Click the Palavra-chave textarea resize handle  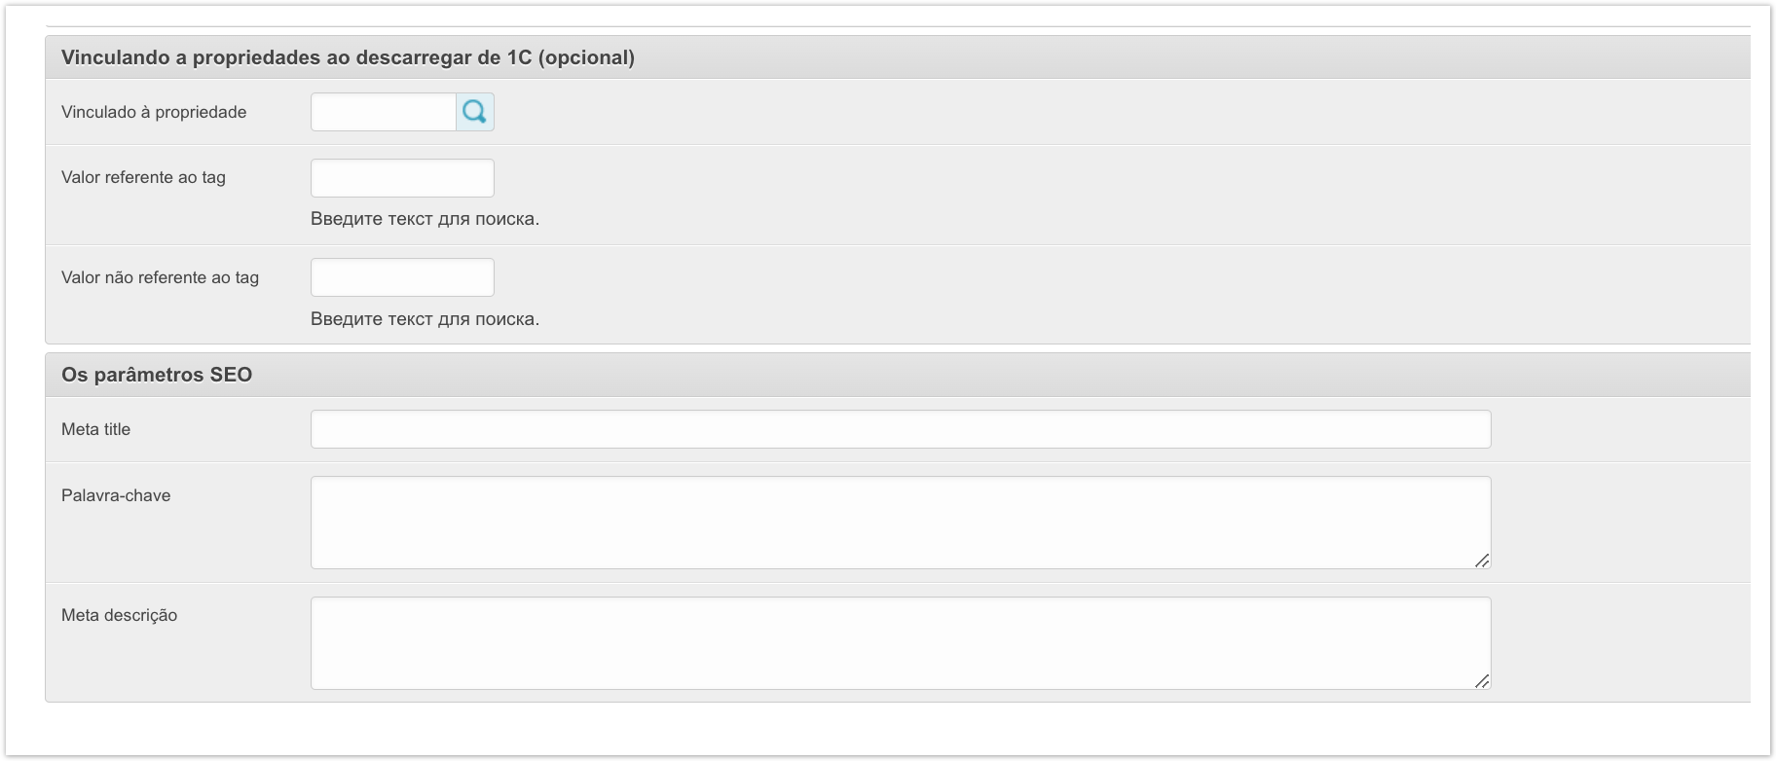(x=1482, y=561)
